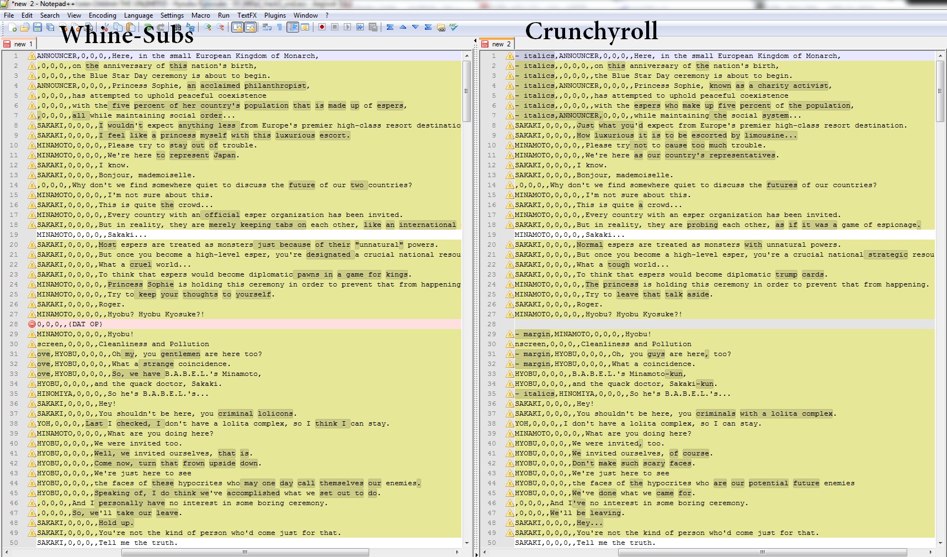Click the spell-check ABC icon
The image size is (947, 557).
coord(453,27)
